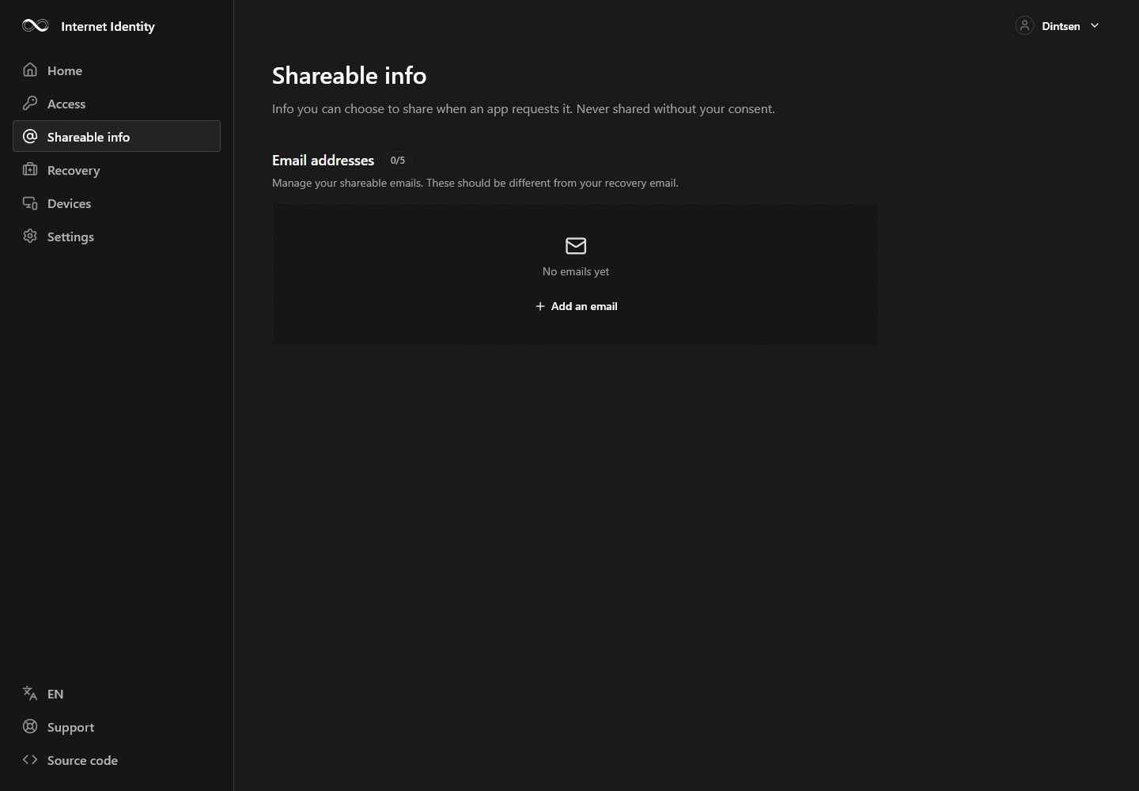The width and height of the screenshot is (1139, 791).
Task: Click the Email addresses section heading
Action: pos(323,160)
